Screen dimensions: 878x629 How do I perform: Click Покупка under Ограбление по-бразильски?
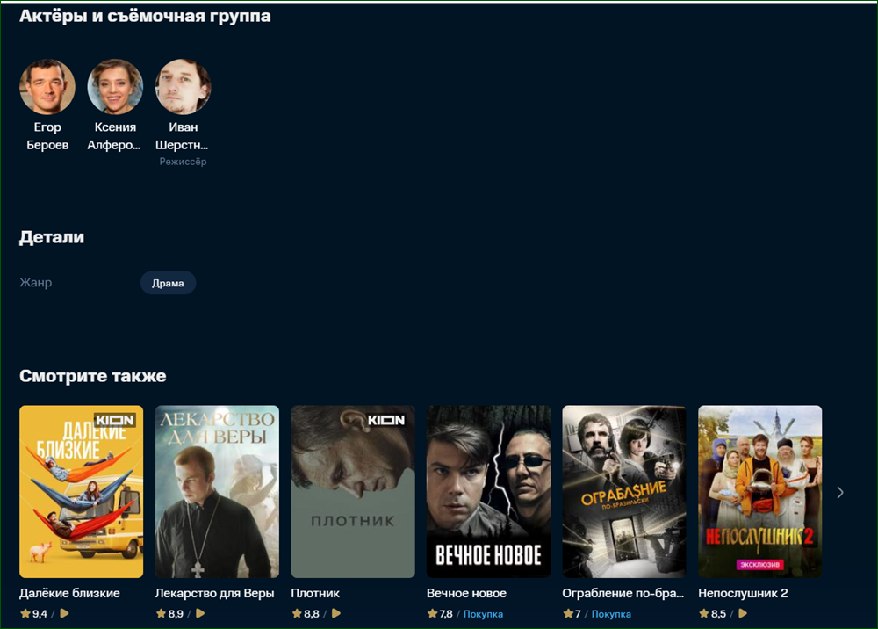click(x=611, y=614)
